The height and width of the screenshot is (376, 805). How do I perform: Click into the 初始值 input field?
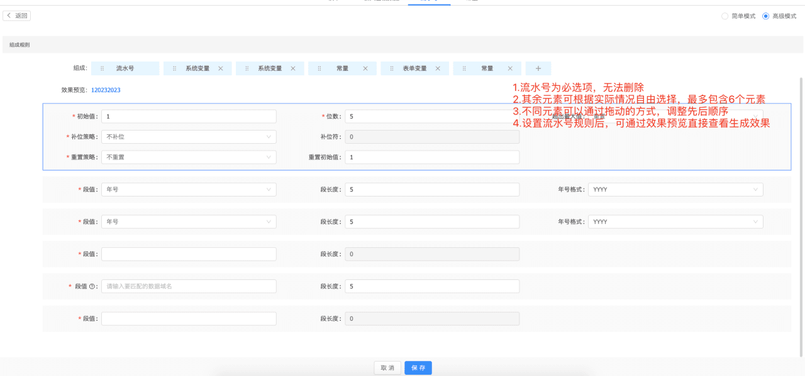pyautogui.click(x=189, y=116)
